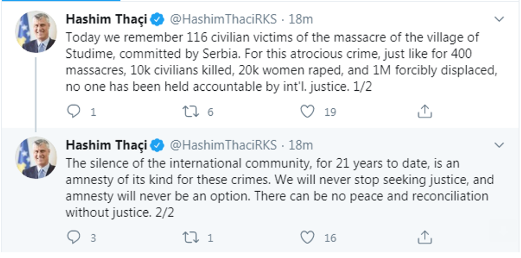521x258 pixels.
Task: Reply to the second tweet (2/2)
Action: (x=74, y=237)
